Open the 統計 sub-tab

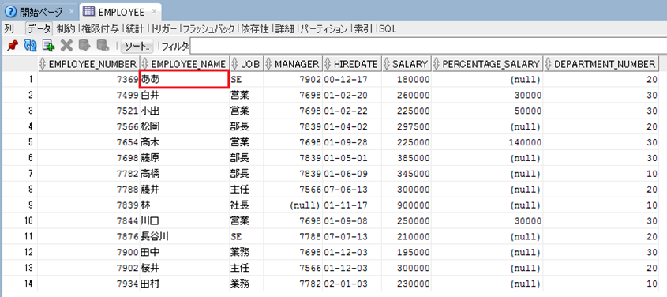click(x=135, y=29)
